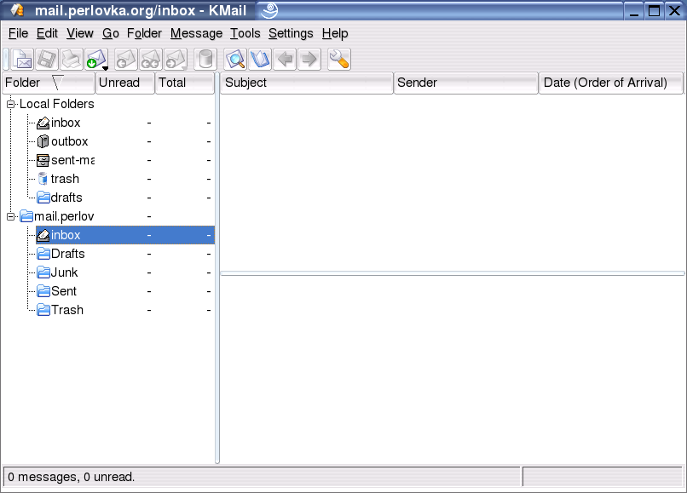
Task: Open the Settings menu
Action: 291,33
